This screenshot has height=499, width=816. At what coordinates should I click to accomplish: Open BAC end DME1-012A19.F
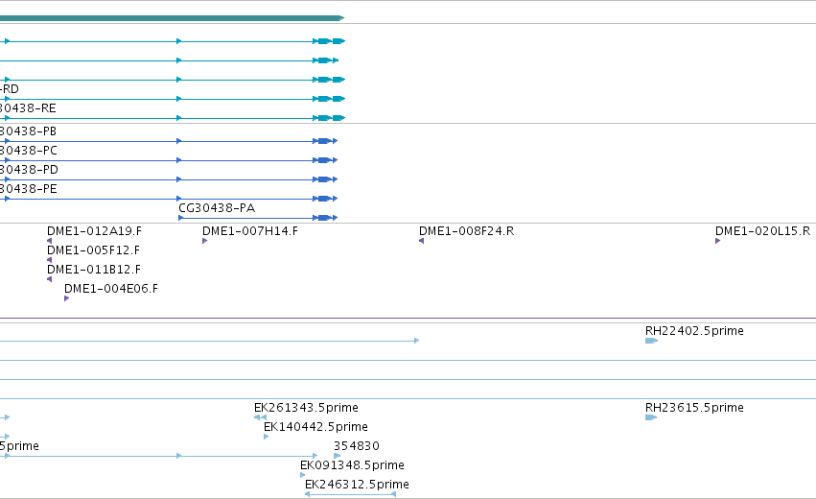pyautogui.click(x=94, y=231)
